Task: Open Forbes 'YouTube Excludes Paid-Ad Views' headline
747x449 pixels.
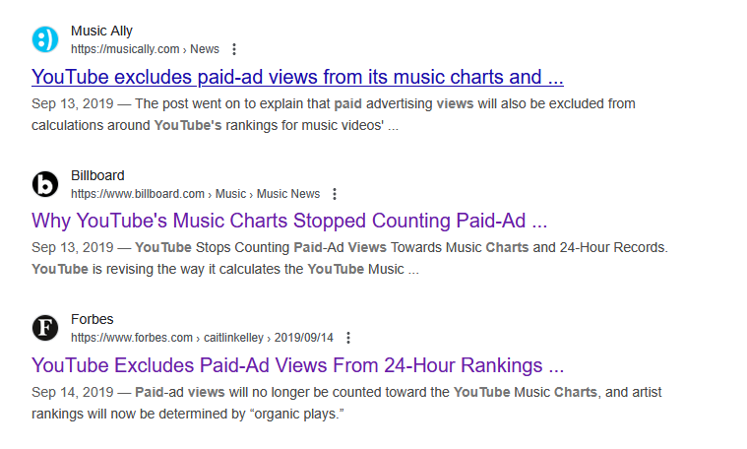Action: tap(297, 365)
